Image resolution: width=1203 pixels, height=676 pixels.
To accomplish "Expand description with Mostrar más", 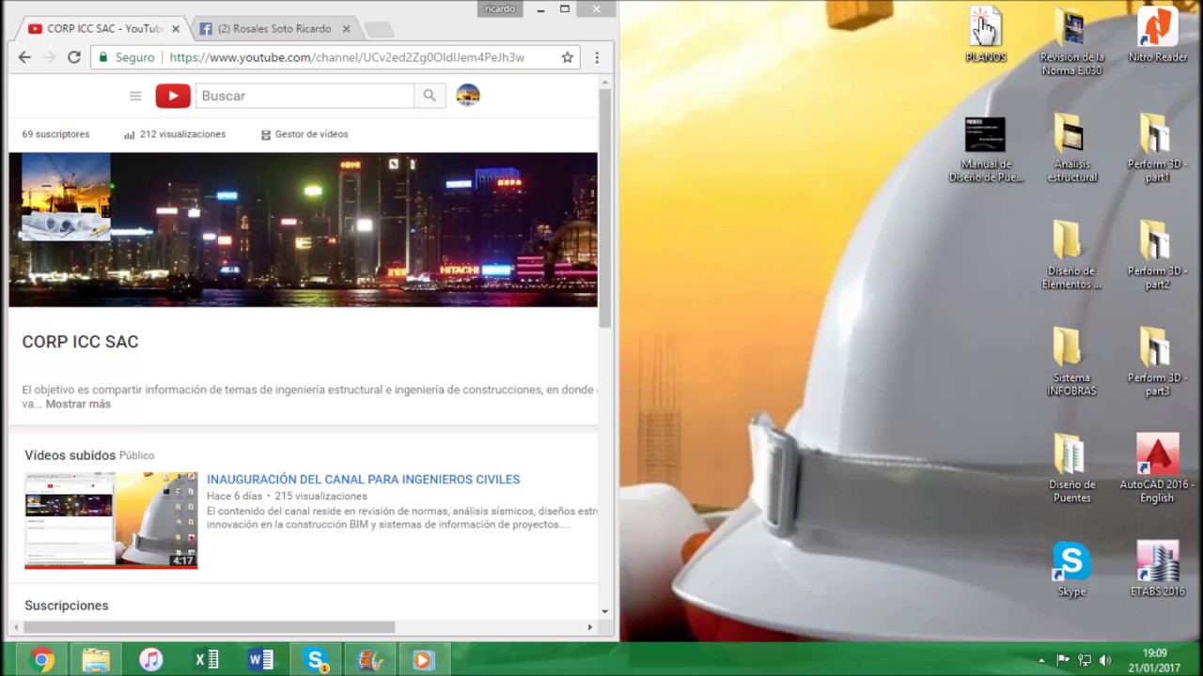I will 78,404.
